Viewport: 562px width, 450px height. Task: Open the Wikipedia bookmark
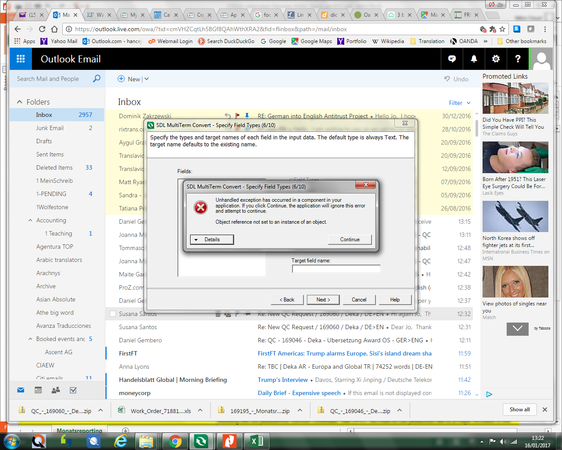[388, 41]
